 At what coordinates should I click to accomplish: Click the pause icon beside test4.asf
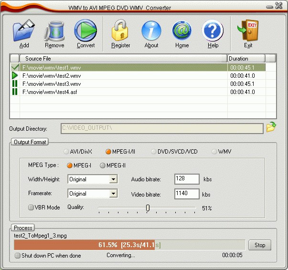click(x=15, y=92)
